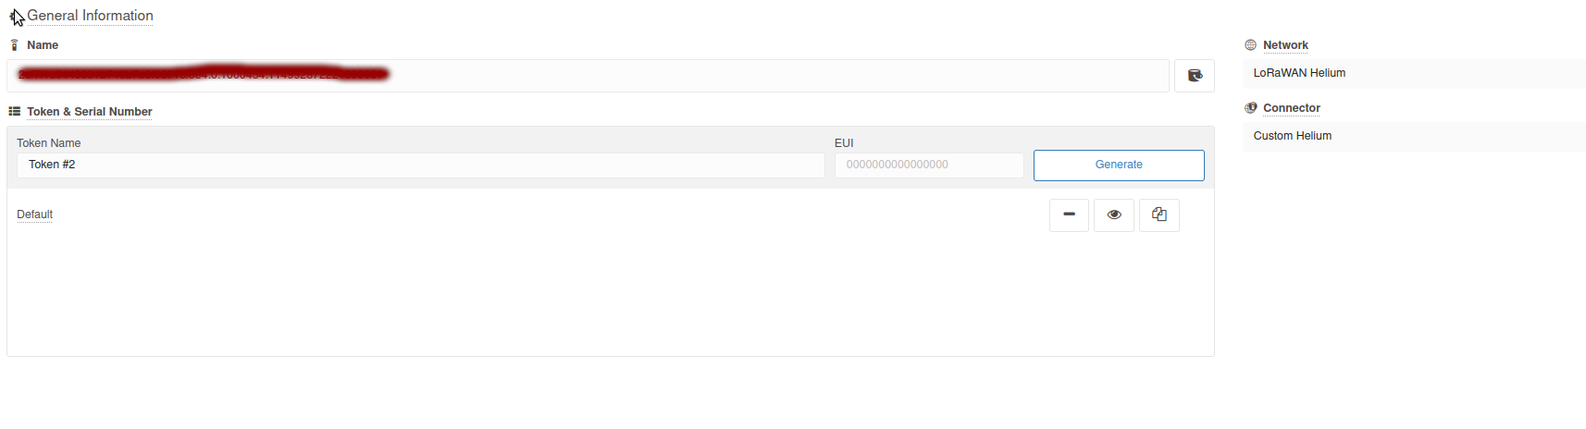Reveal the Default token with the eye icon
This screenshot has height=429, width=1586.
pos(1114,214)
